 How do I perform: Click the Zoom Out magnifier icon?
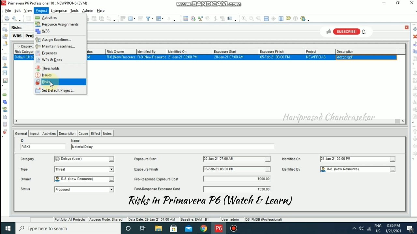tap(251, 19)
